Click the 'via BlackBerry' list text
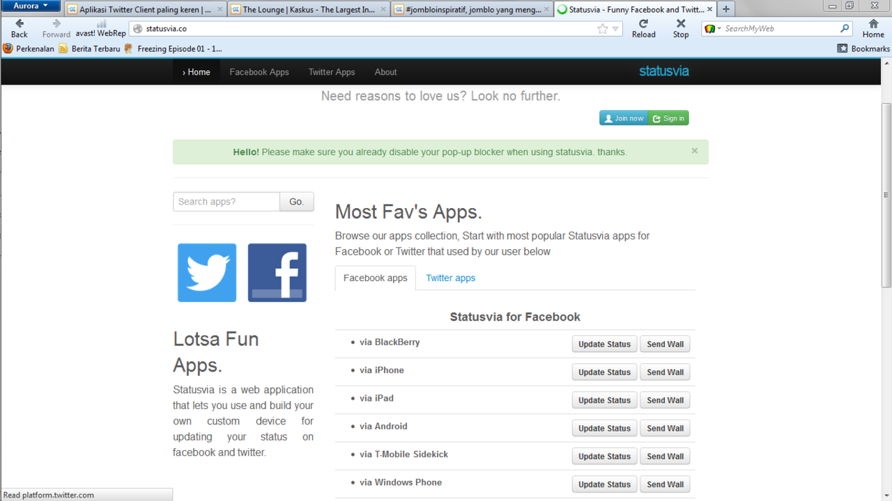Screen dimensions: 892x501 [x=390, y=342]
